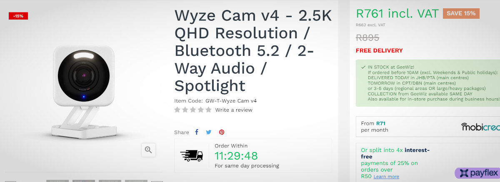The height and width of the screenshot is (182, 500).
Task: Select the fifth review star rating
Action: pyautogui.click(x=208, y=110)
